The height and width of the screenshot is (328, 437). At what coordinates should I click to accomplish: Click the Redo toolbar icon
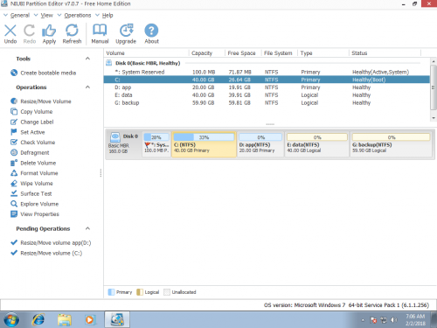[x=30, y=31]
